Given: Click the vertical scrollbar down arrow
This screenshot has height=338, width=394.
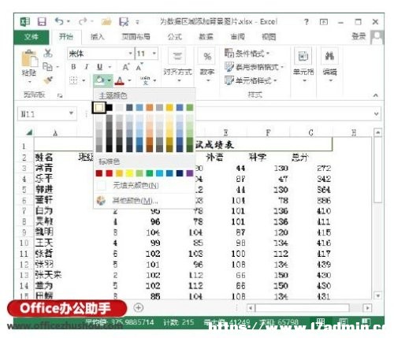Looking at the screenshot, I should pyautogui.click(x=377, y=295).
